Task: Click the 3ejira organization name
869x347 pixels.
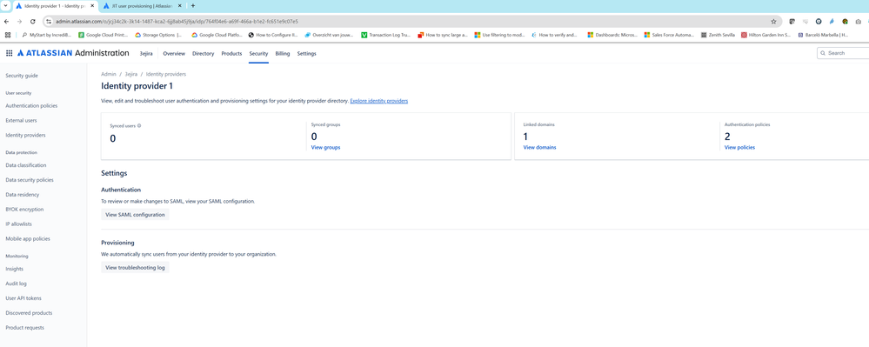Action: click(146, 54)
